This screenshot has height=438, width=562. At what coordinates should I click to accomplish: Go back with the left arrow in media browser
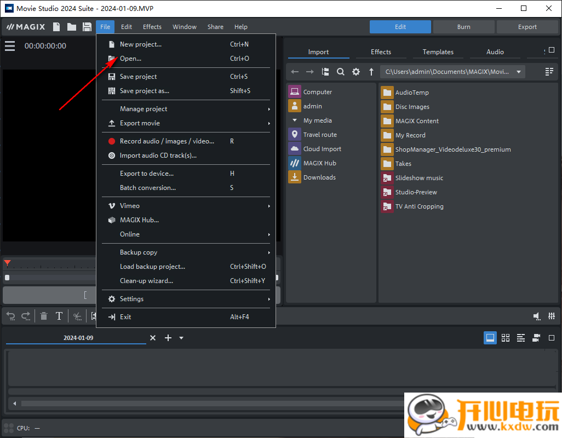tap(295, 72)
